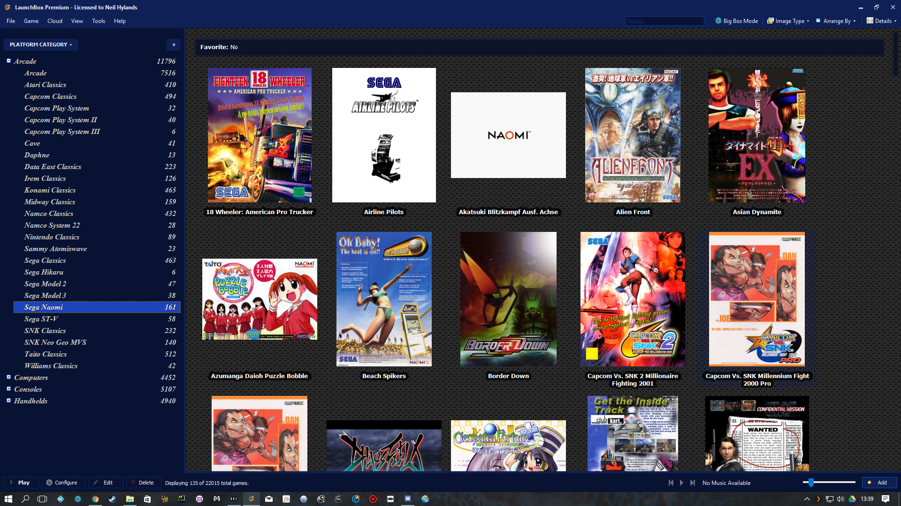Open Google Drive tray icon
The width and height of the screenshot is (901, 506).
[x=852, y=499]
